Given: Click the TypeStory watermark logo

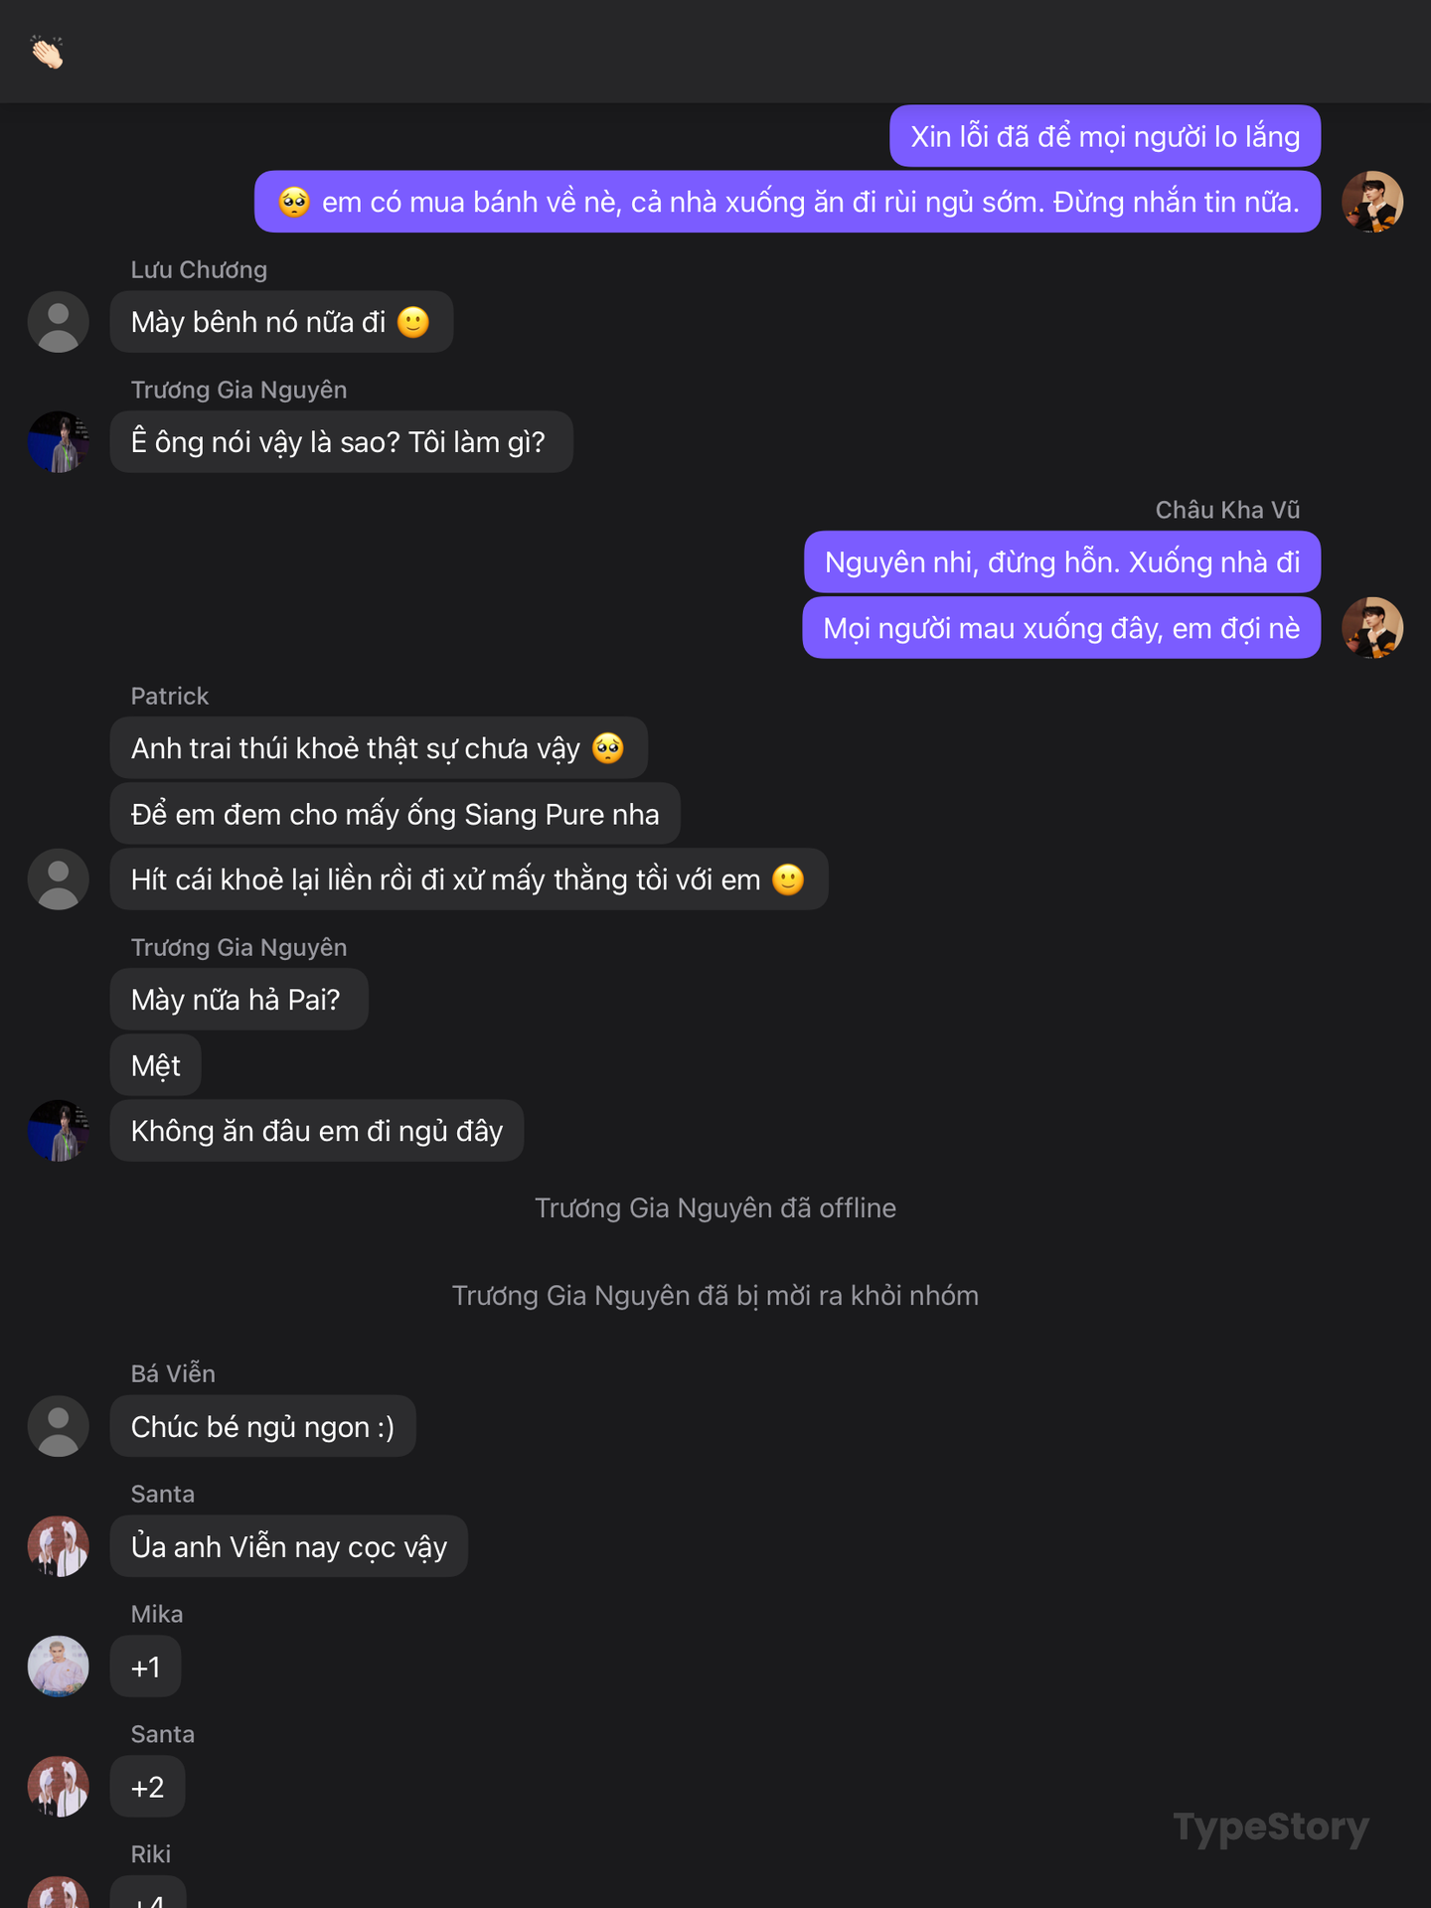Looking at the screenshot, I should click(x=1271, y=1827).
